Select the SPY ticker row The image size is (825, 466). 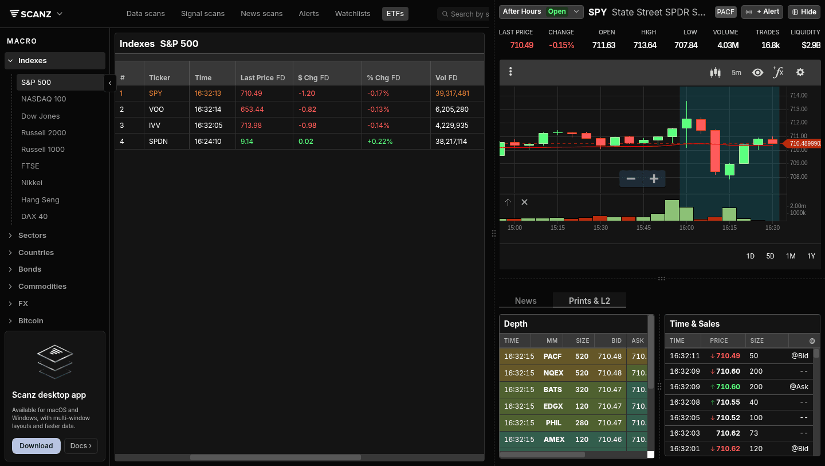point(300,93)
